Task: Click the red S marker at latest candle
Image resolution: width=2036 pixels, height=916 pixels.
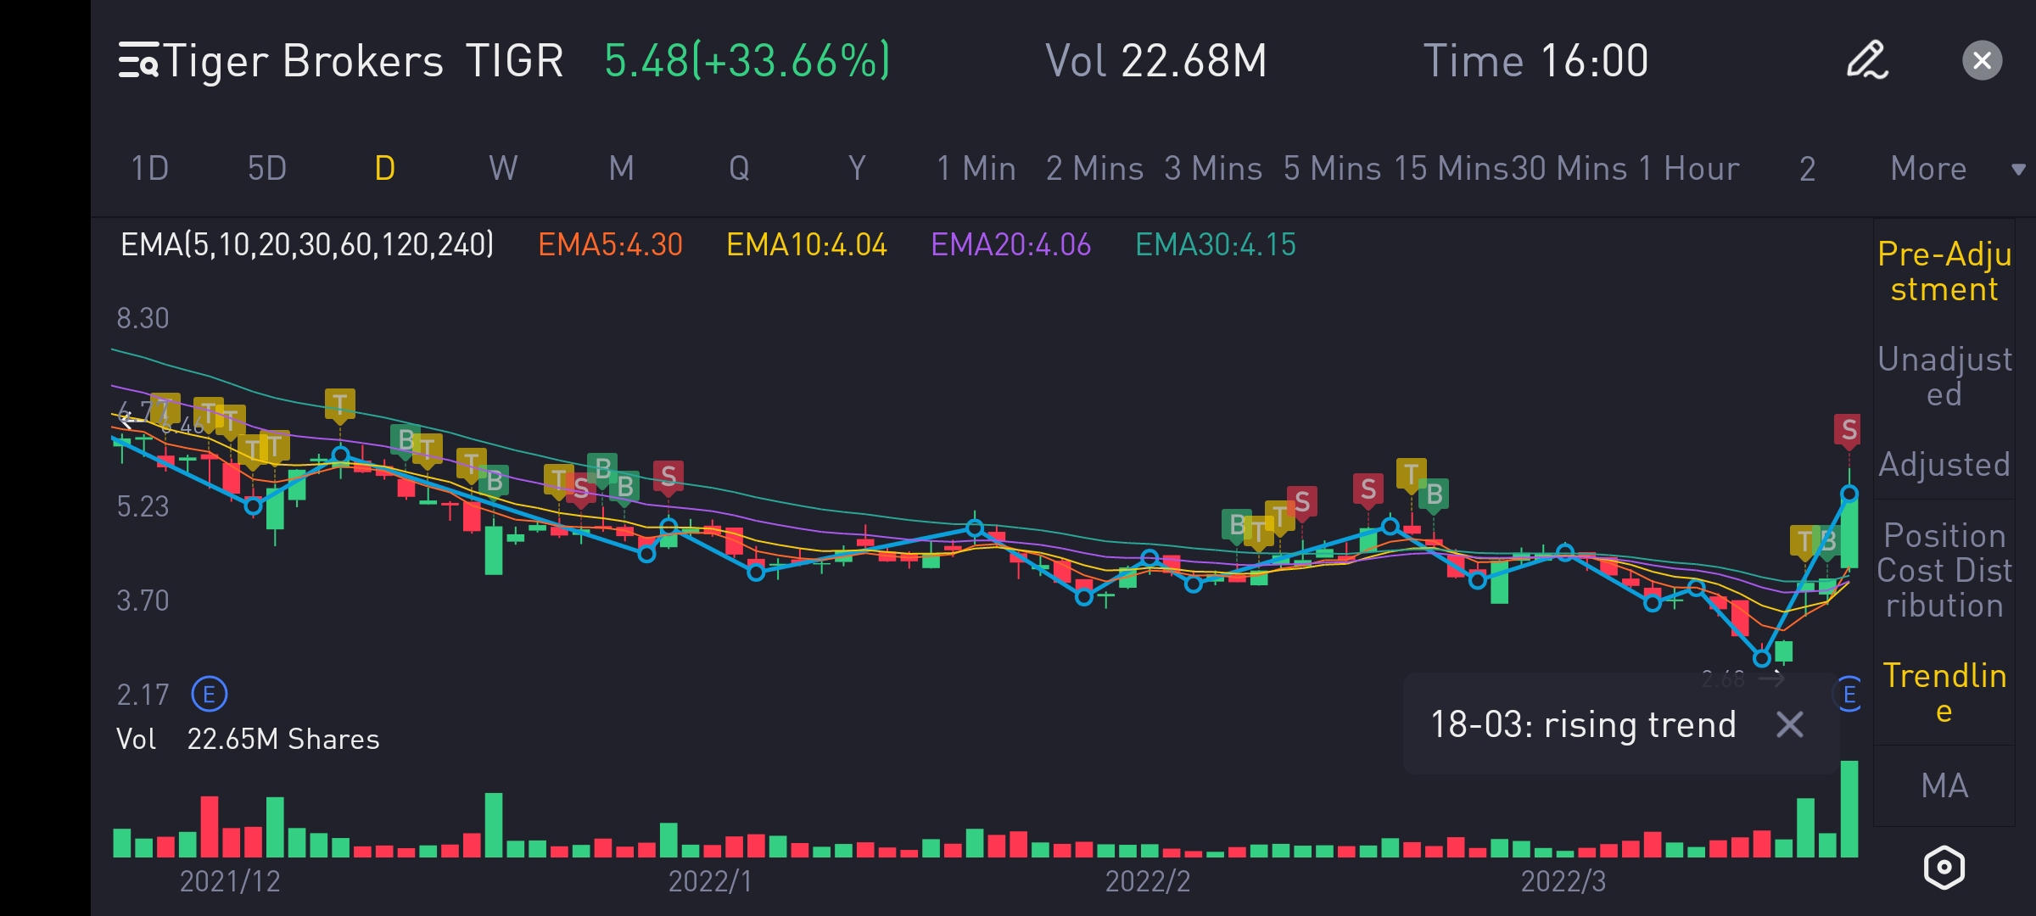Action: 1849,430
